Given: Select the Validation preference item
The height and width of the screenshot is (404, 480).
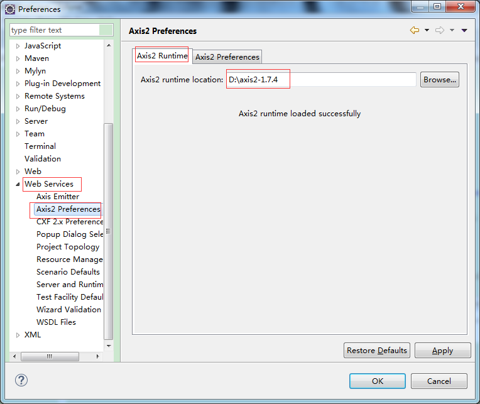Looking at the screenshot, I should click(x=43, y=159).
